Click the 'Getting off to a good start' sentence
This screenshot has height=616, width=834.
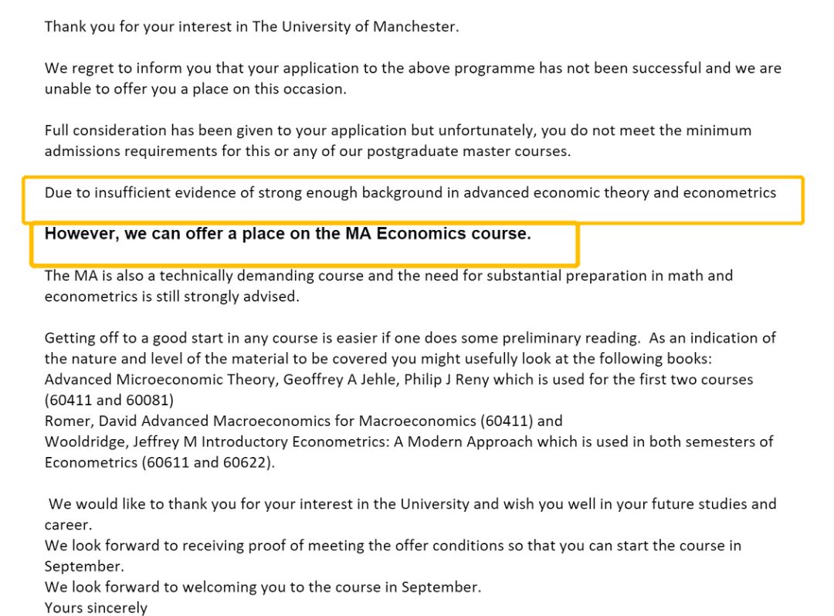(x=410, y=338)
